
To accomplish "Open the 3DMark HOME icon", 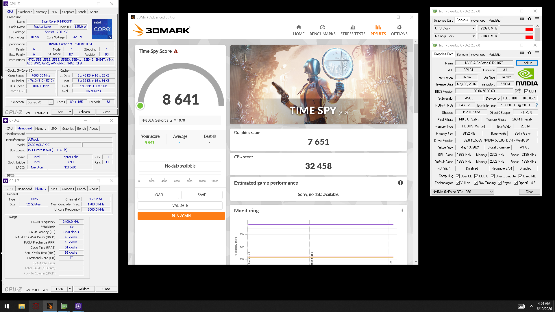I will point(299,27).
